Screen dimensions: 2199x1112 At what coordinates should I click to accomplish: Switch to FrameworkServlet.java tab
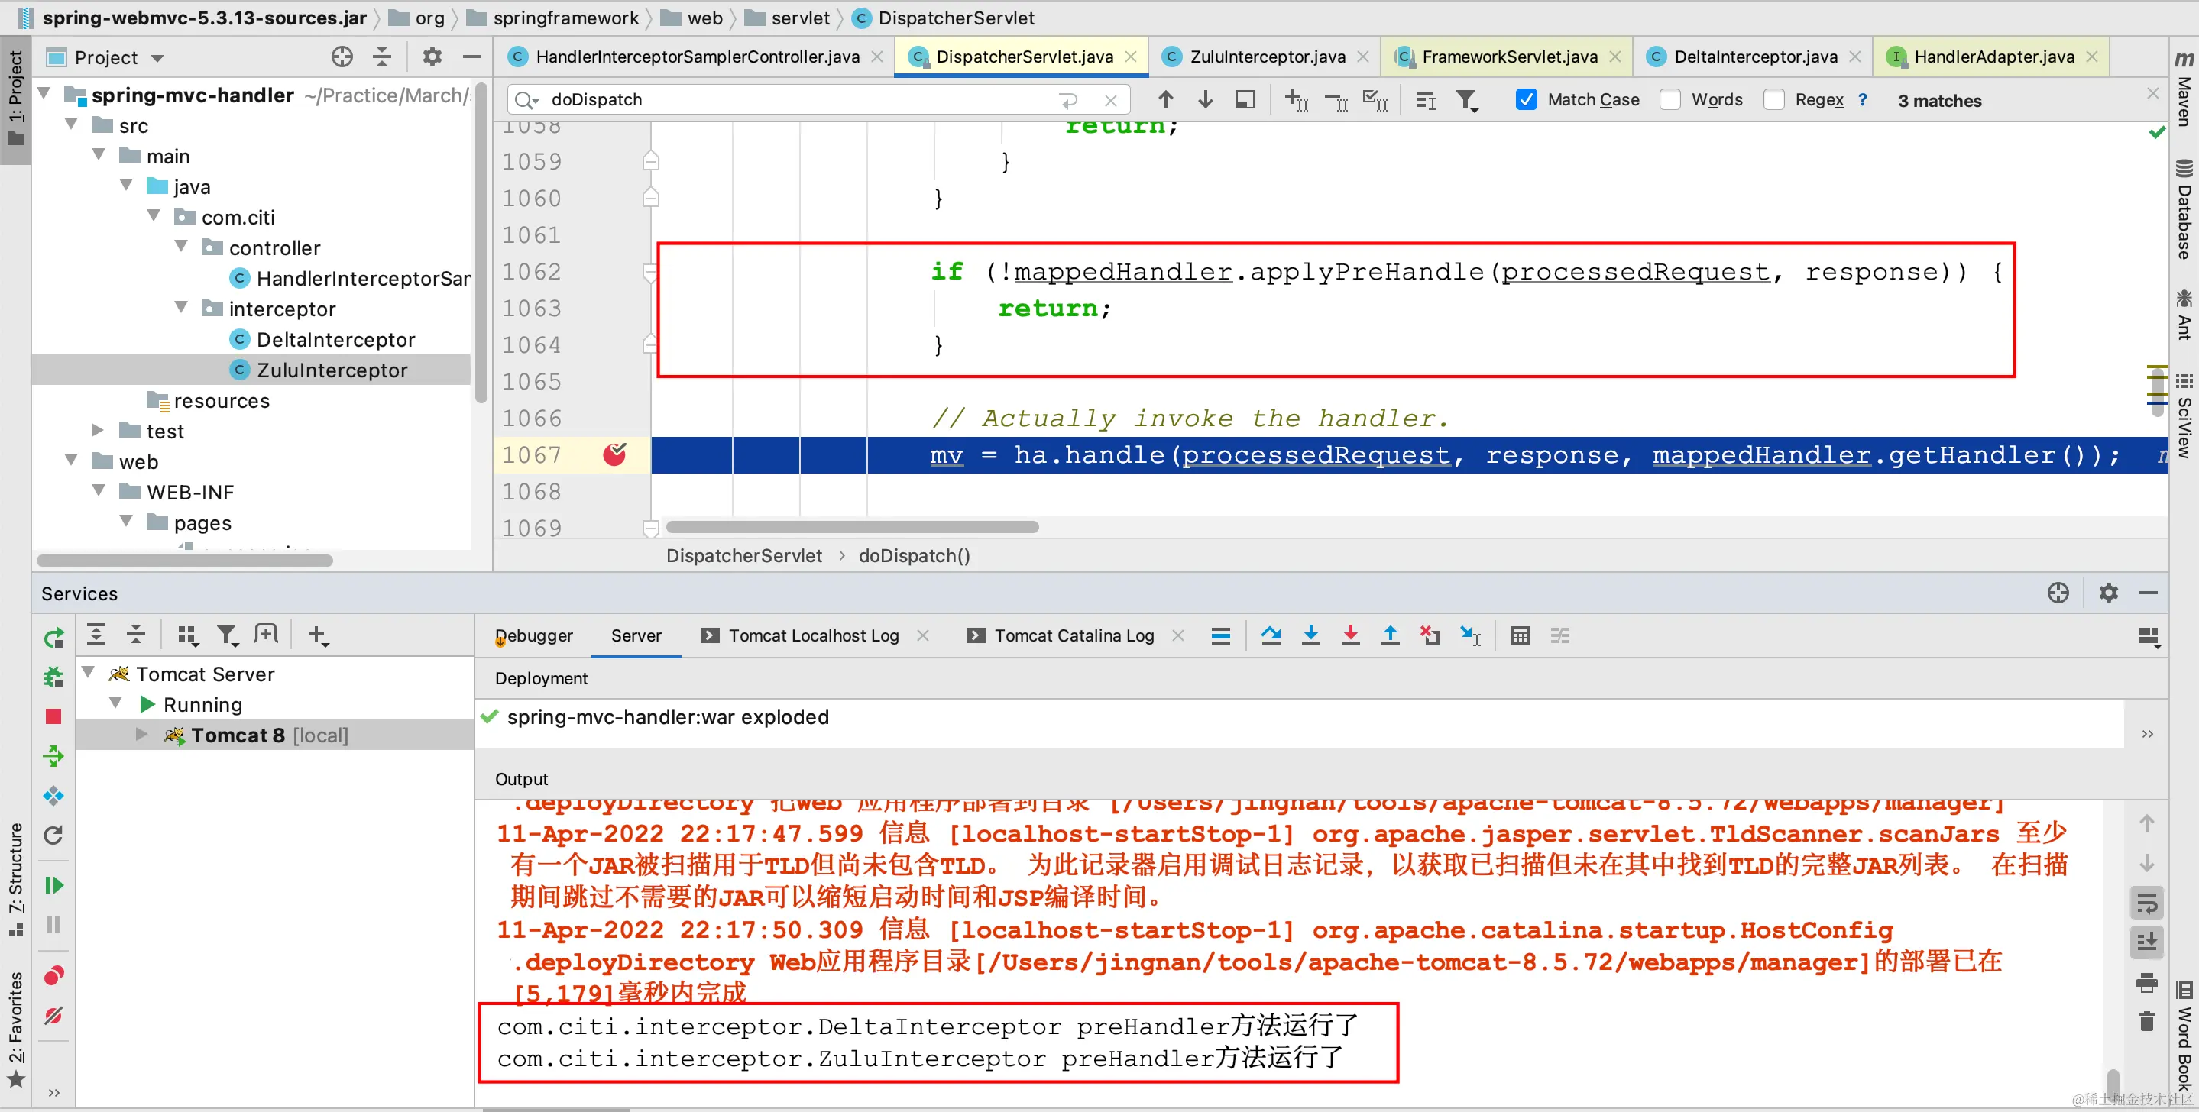coord(1508,57)
